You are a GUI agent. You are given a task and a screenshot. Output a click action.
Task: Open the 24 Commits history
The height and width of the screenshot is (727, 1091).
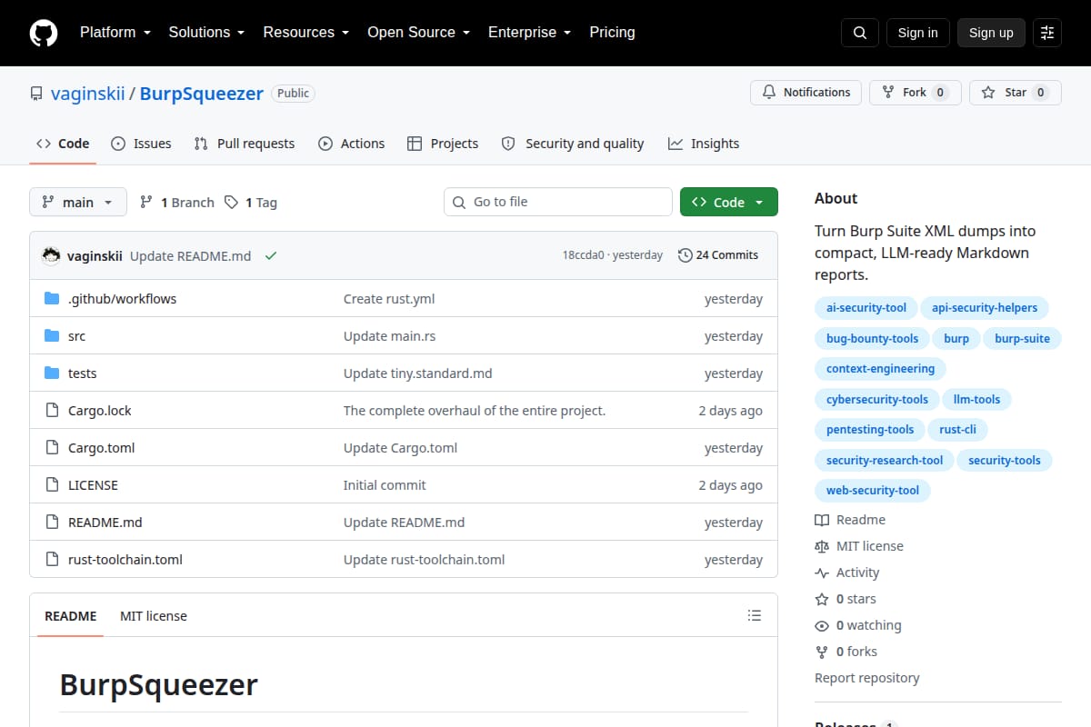(718, 255)
